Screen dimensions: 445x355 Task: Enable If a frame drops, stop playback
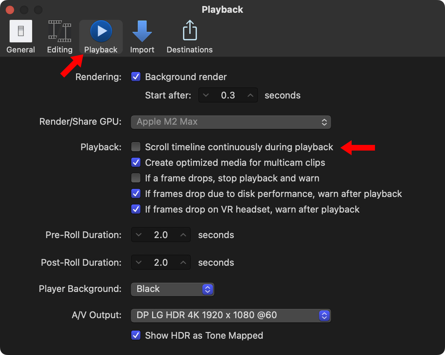136,178
